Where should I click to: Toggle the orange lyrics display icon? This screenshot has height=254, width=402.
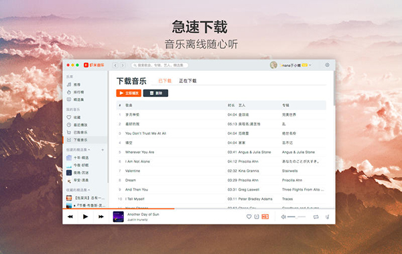[265, 217]
